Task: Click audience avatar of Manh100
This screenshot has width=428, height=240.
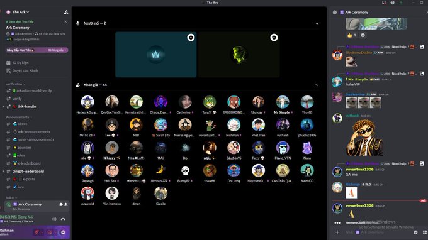Action: (x=307, y=170)
